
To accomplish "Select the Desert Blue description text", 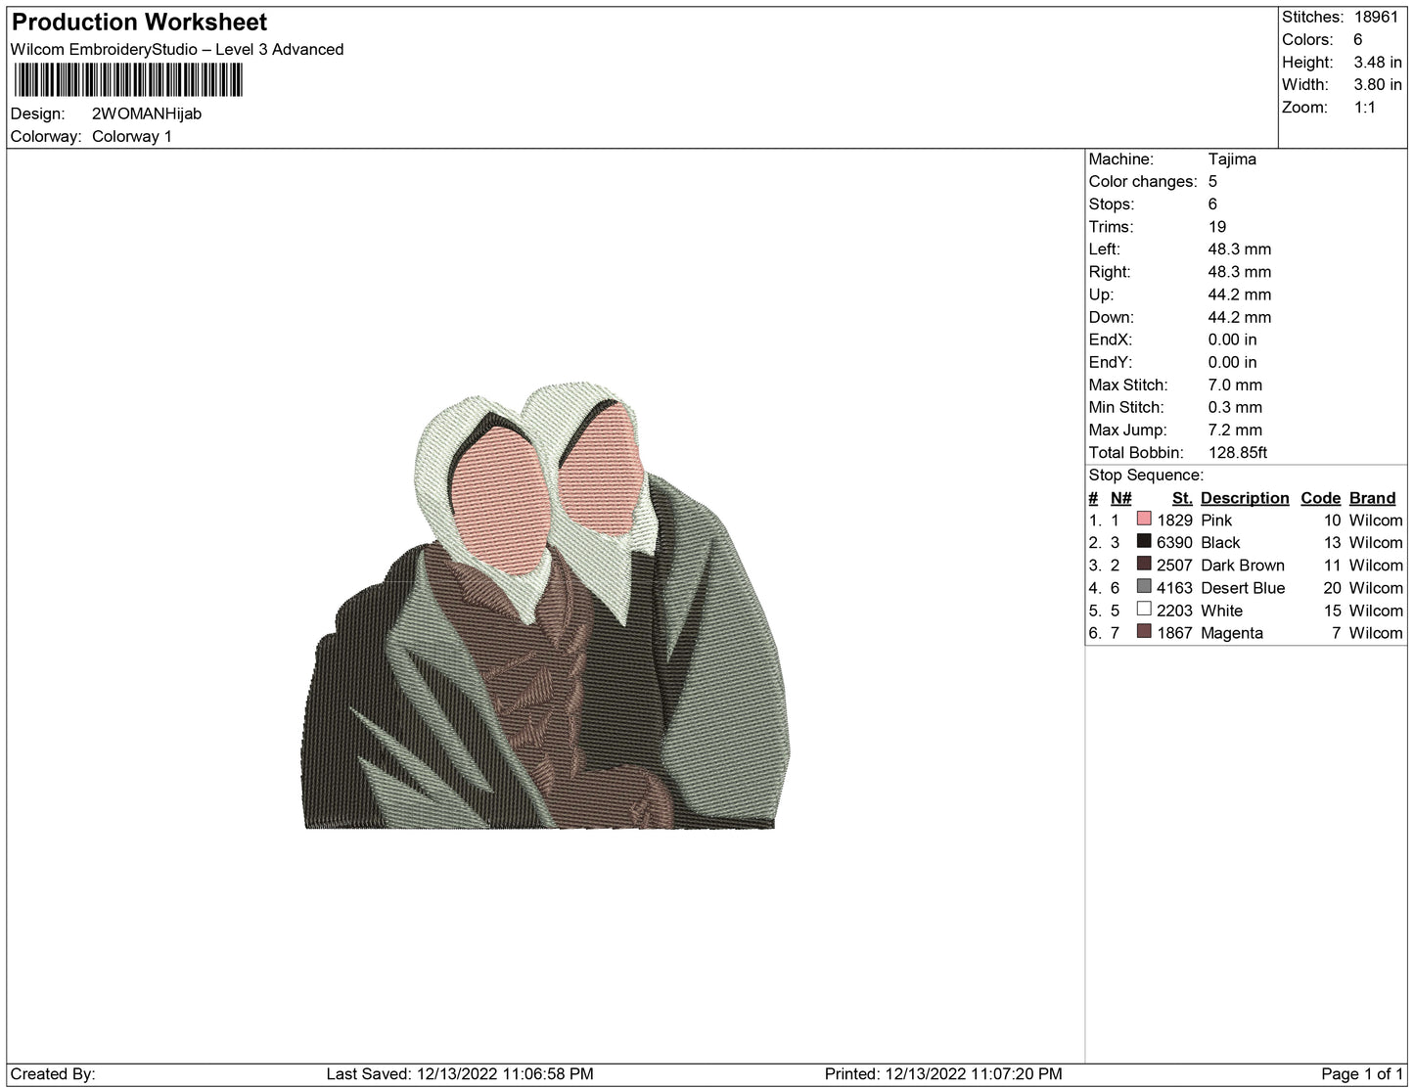I will click(x=1243, y=587).
